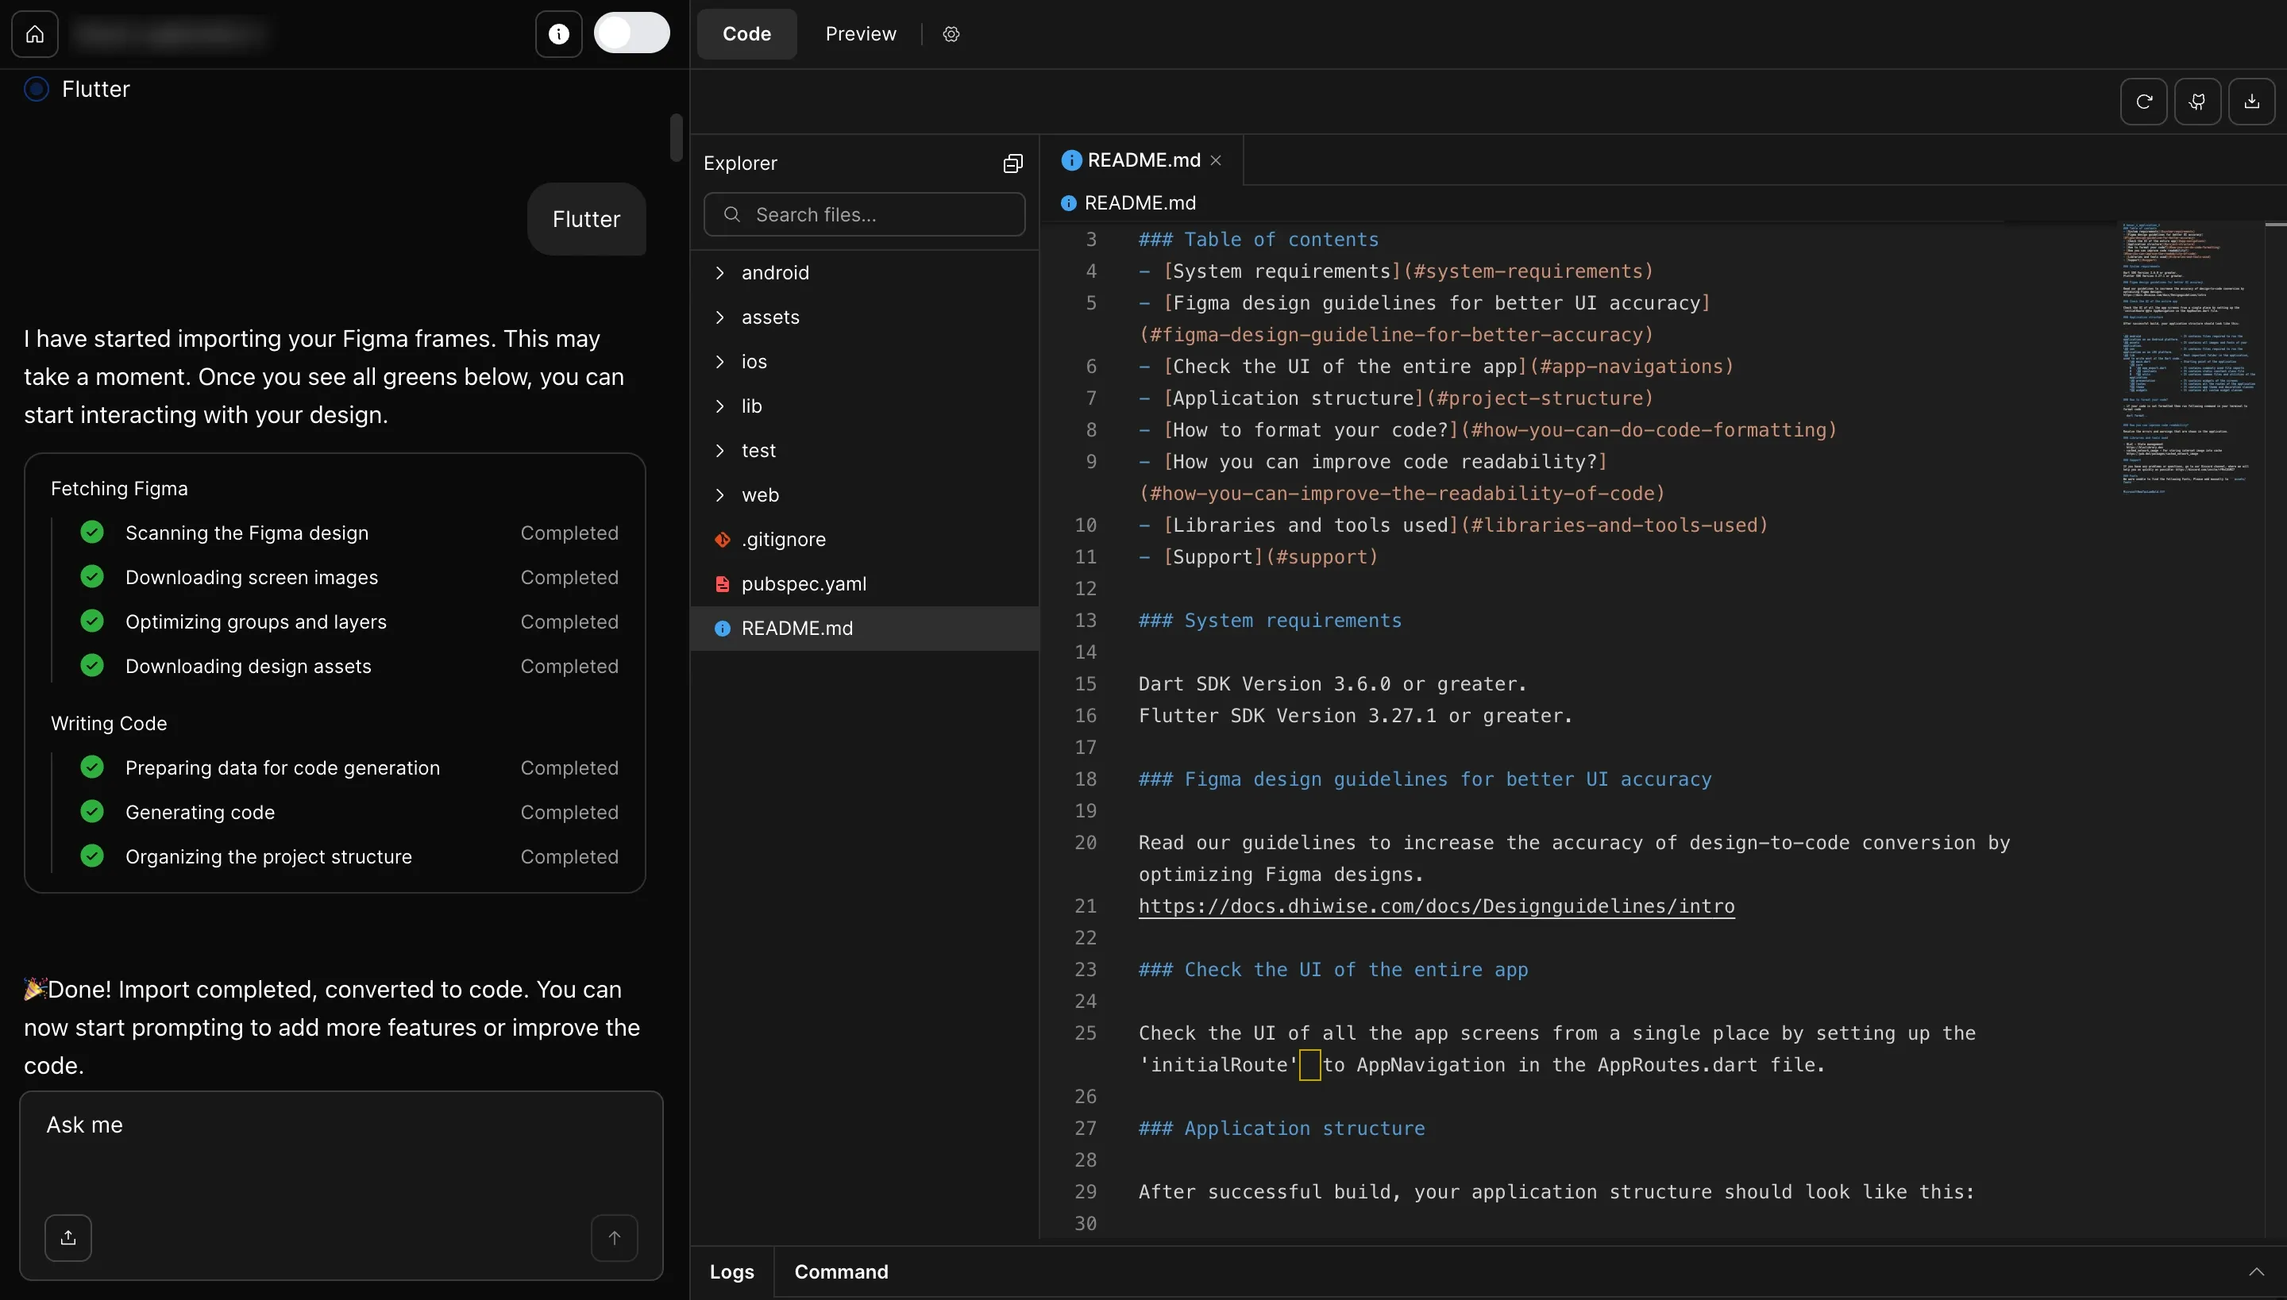Click the 'Flutter SDK Version 3.27.1' line
This screenshot has height=1300, width=2287.
[1356, 716]
